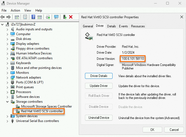Click Cancel in the Properties dialog

(174, 130)
